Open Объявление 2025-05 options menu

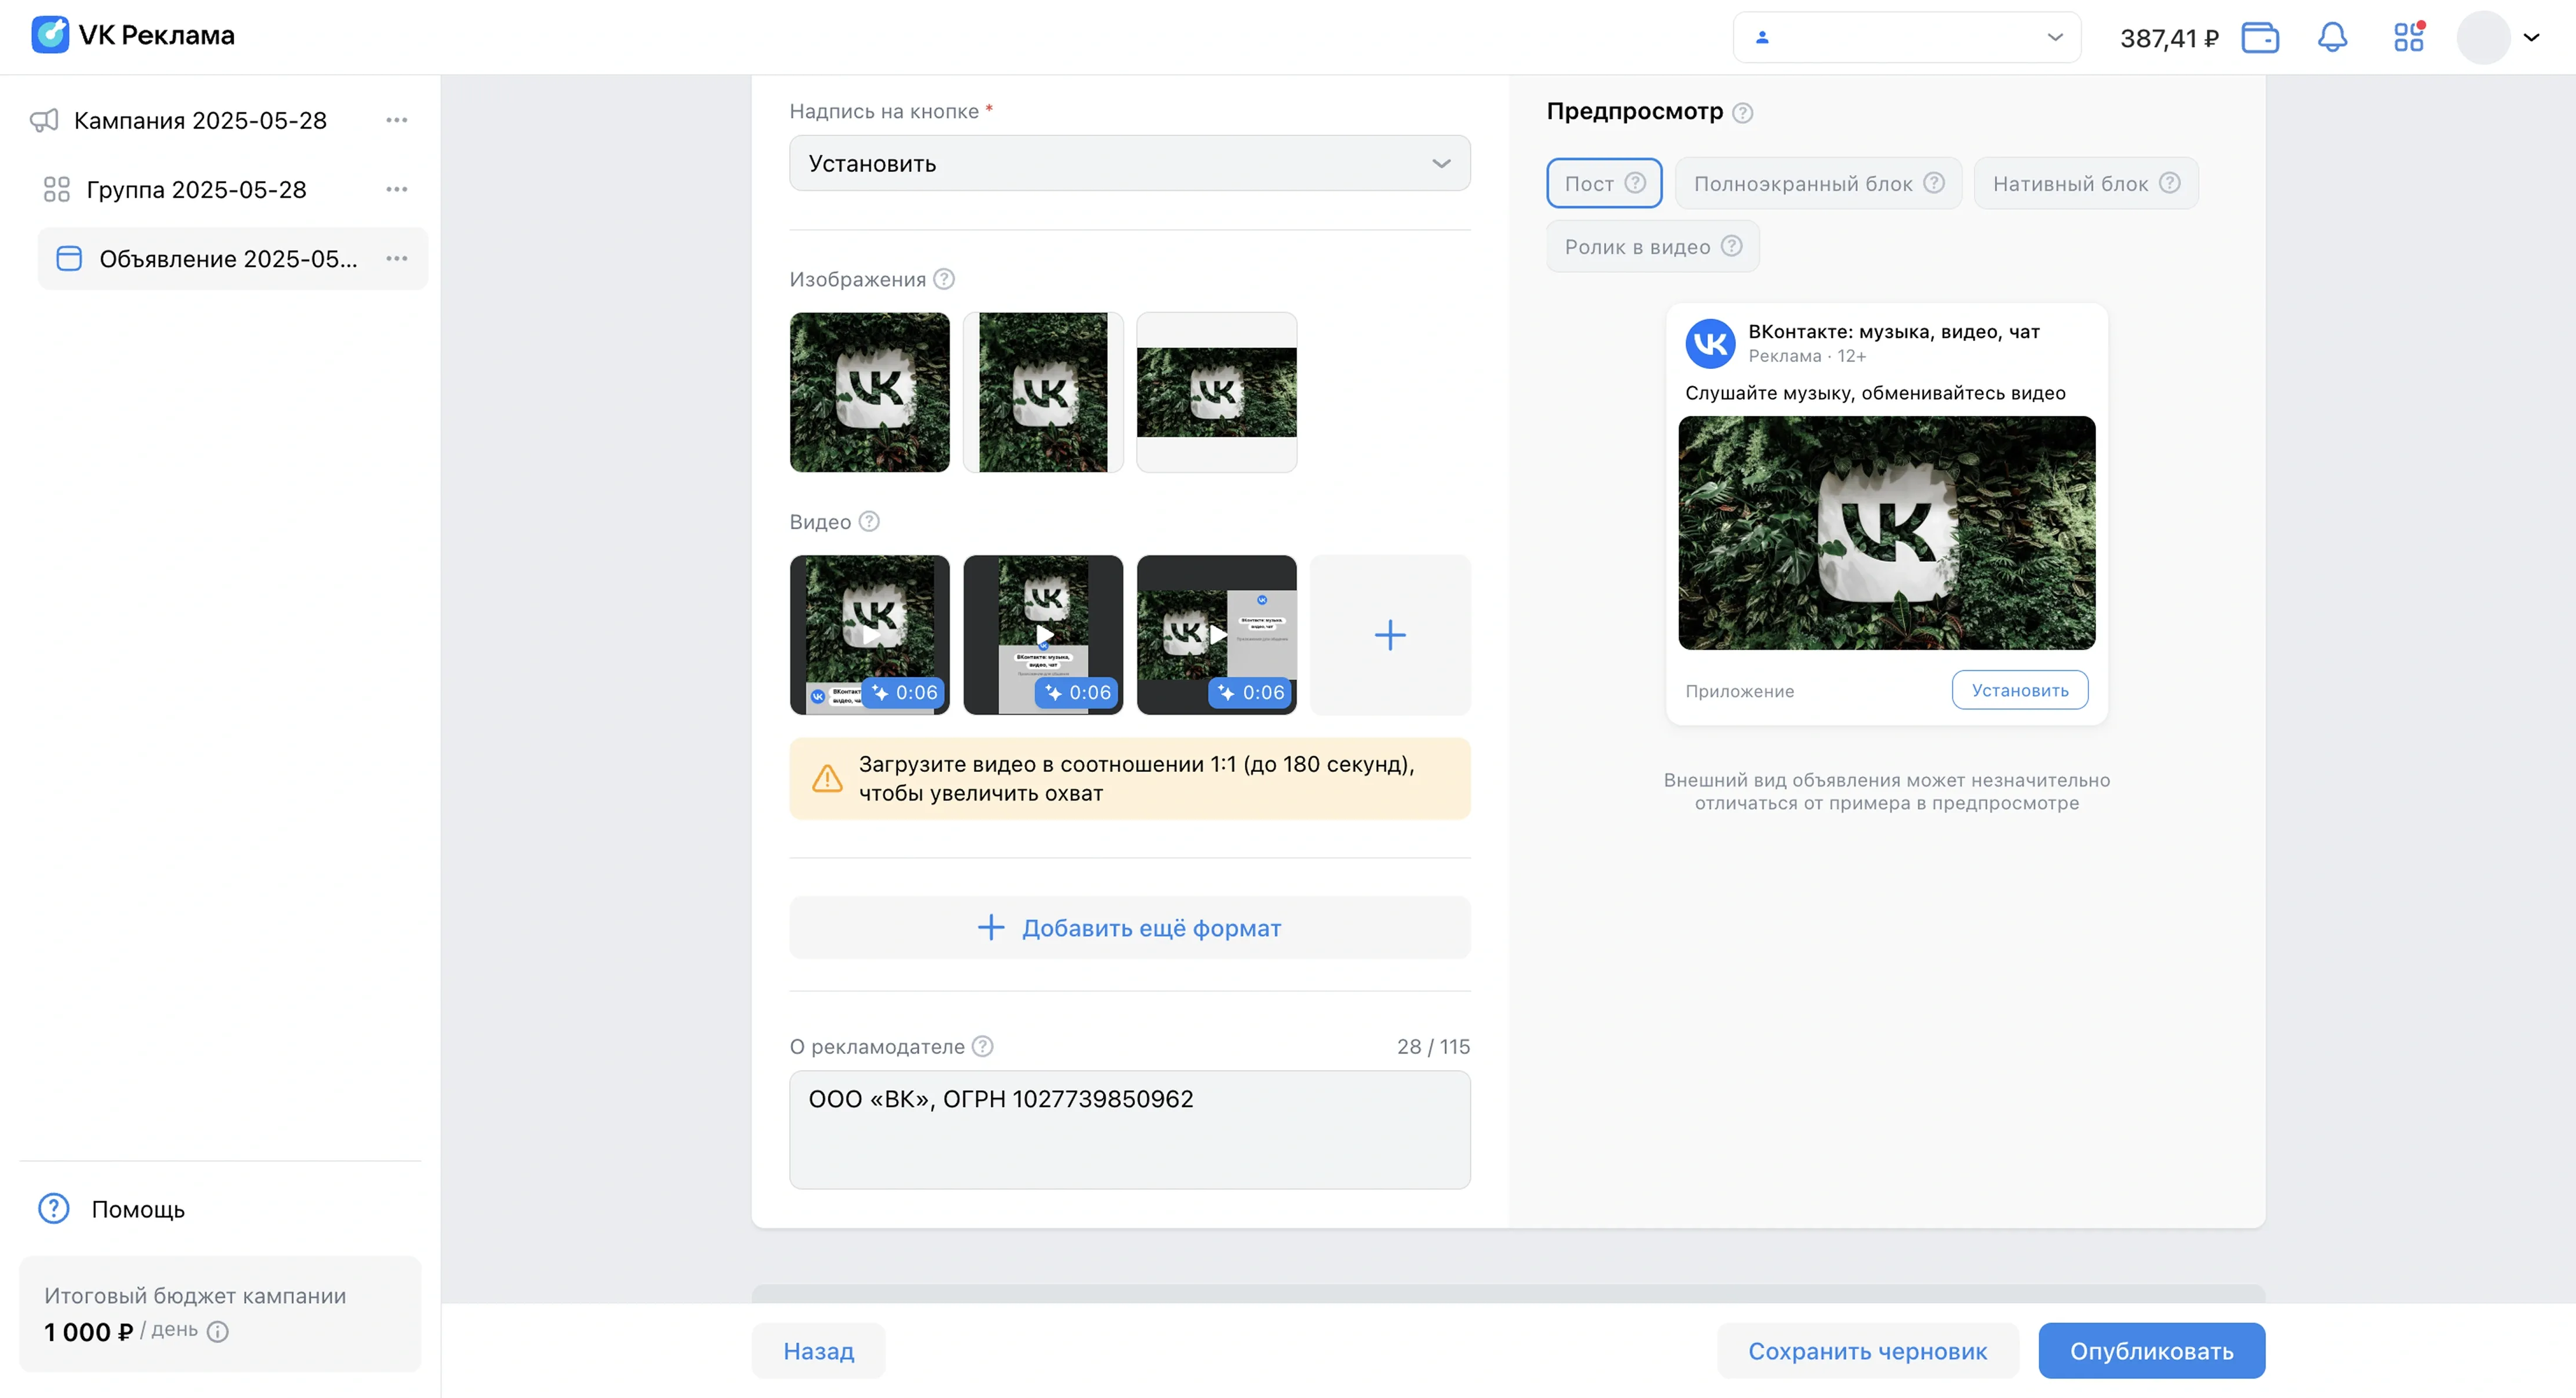pos(397,258)
